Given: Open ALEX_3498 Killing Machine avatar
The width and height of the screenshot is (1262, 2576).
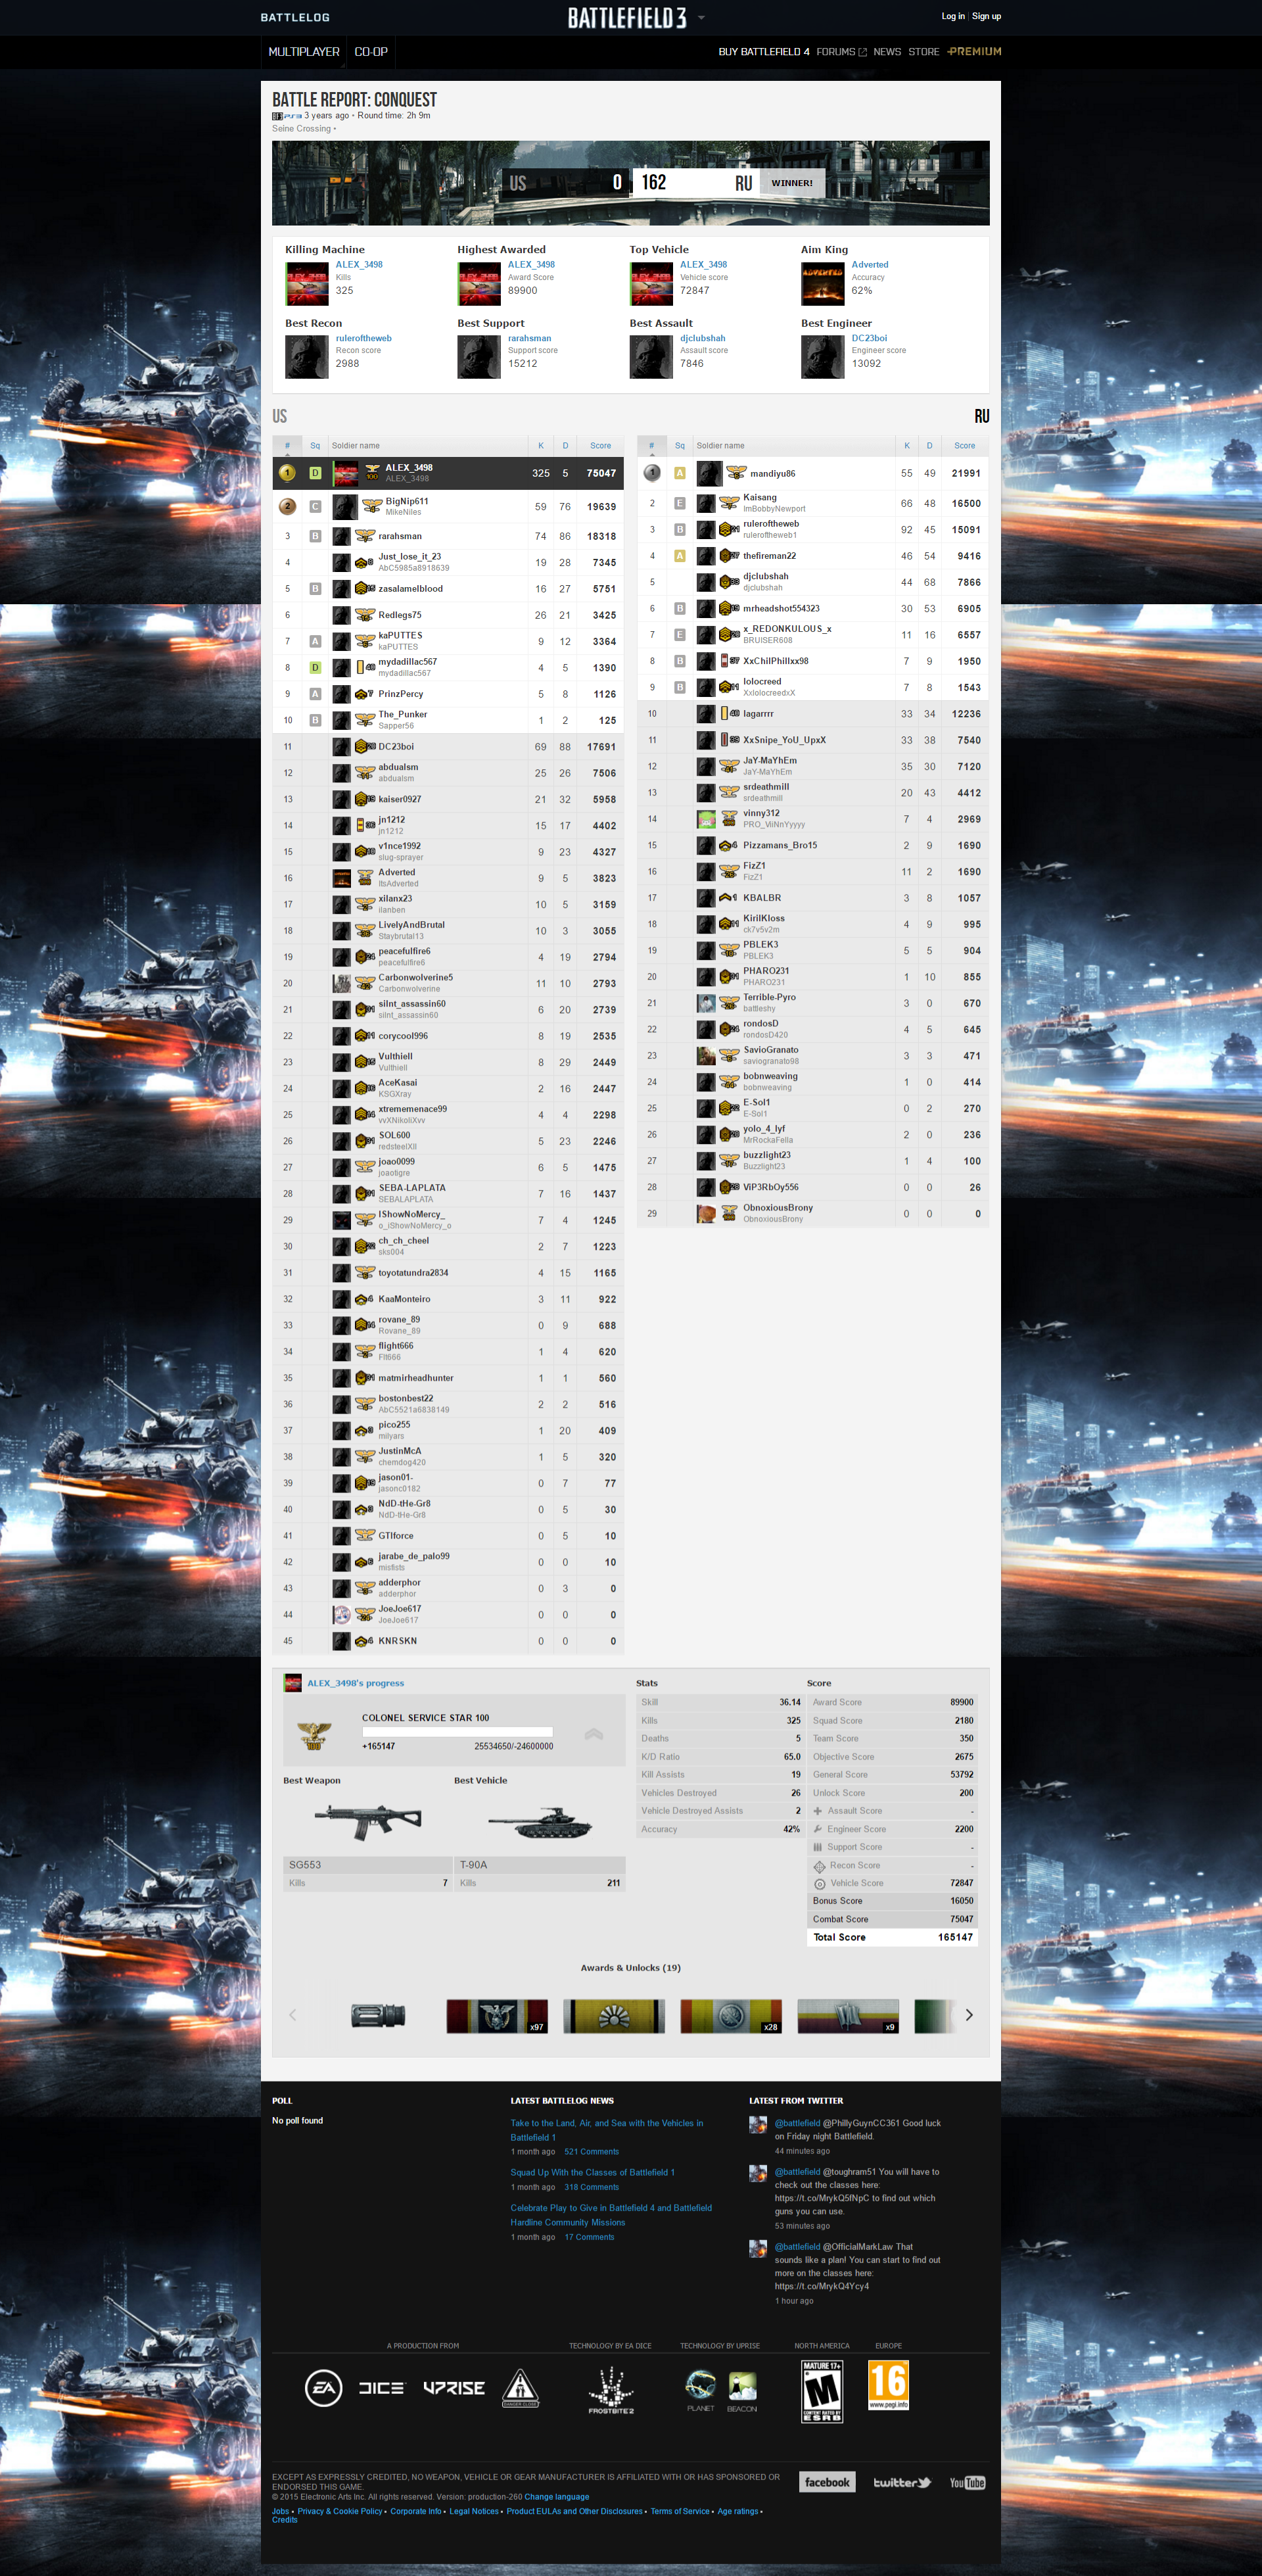Looking at the screenshot, I should (x=307, y=283).
